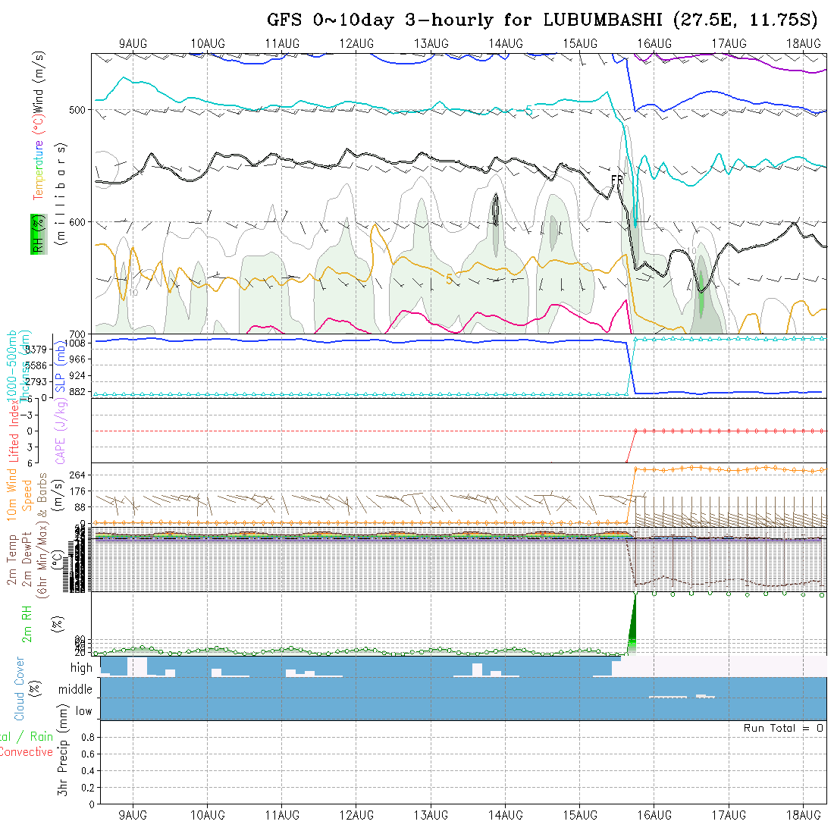The image size is (834, 834).
Task: Click the 15AUG label on the bottom axis
Action: coord(580,815)
